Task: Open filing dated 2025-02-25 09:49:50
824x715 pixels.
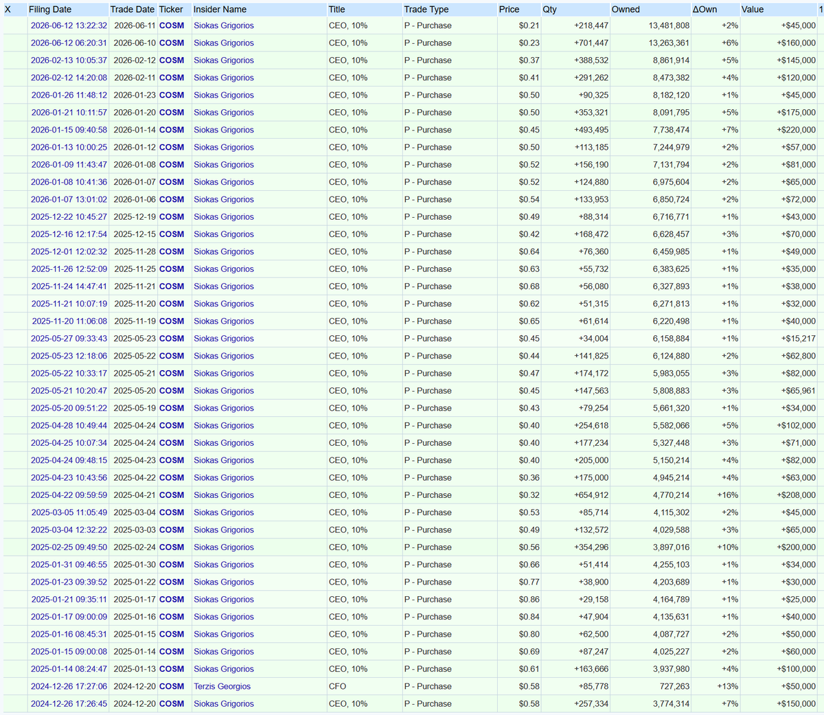Action: (69, 547)
